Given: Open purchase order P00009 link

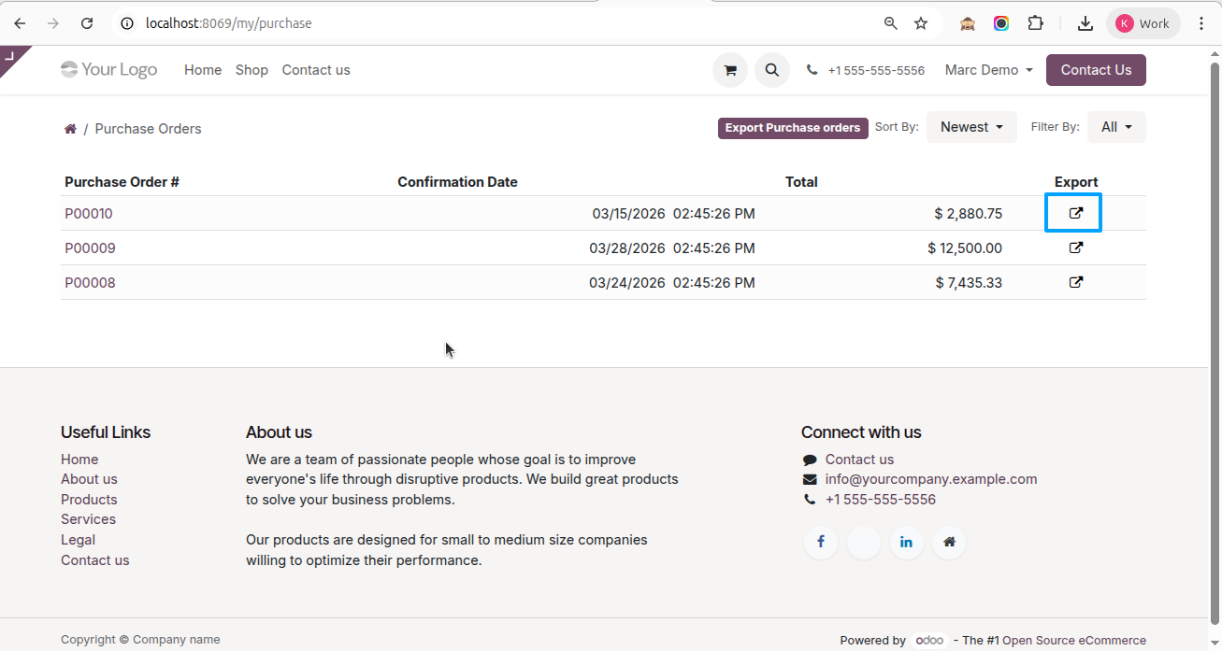Looking at the screenshot, I should pos(90,248).
